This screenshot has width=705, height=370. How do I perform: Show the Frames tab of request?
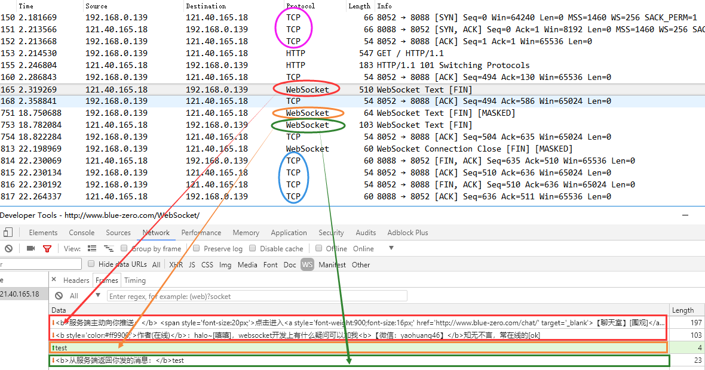[x=107, y=280]
